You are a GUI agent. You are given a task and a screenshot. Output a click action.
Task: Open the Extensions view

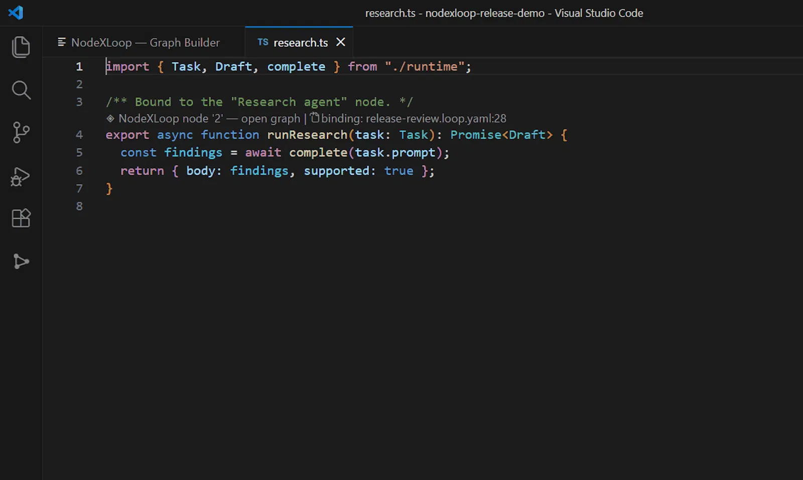coord(21,218)
